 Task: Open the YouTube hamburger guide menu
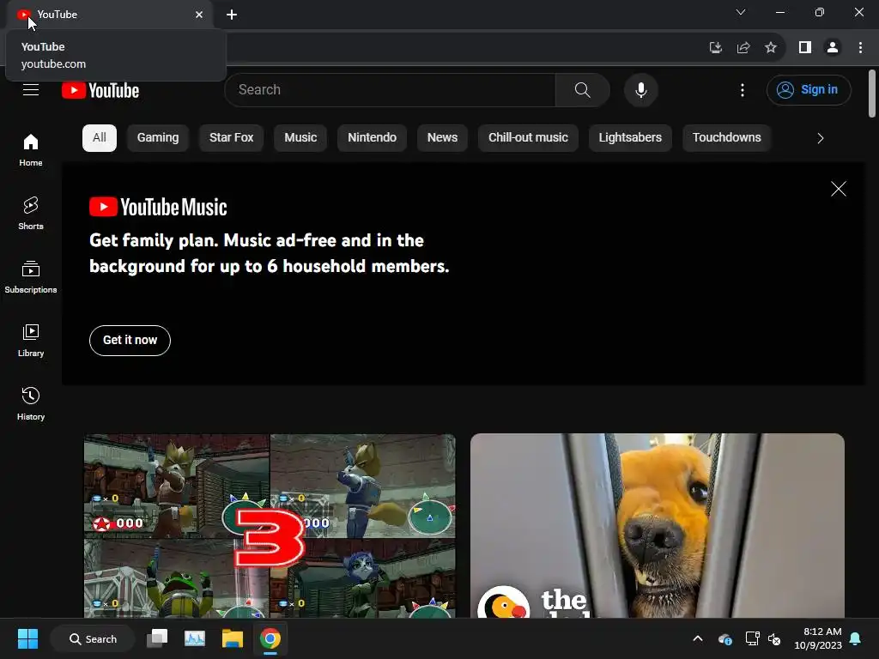click(31, 89)
